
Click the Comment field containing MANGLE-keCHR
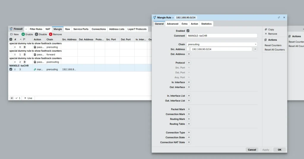point(222,36)
